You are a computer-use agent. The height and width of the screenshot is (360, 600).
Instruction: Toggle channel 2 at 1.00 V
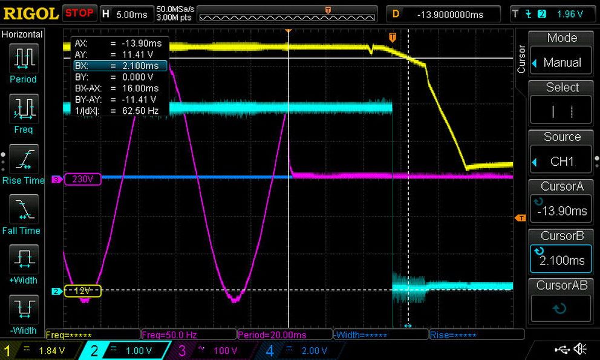pos(125,350)
